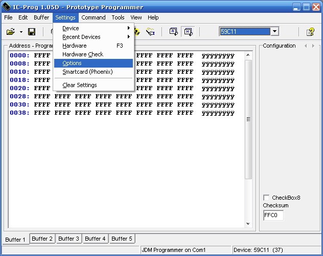Click address 0038: row label

19,113
